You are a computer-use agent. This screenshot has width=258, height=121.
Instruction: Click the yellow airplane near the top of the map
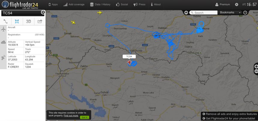click(100, 13)
